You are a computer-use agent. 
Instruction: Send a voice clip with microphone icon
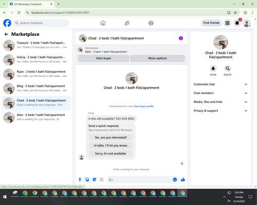[x=80, y=179]
